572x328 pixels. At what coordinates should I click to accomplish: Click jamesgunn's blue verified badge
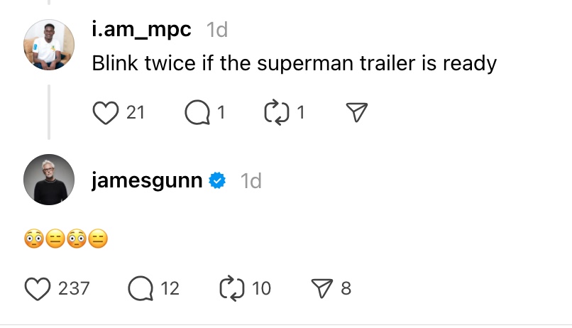tap(217, 181)
